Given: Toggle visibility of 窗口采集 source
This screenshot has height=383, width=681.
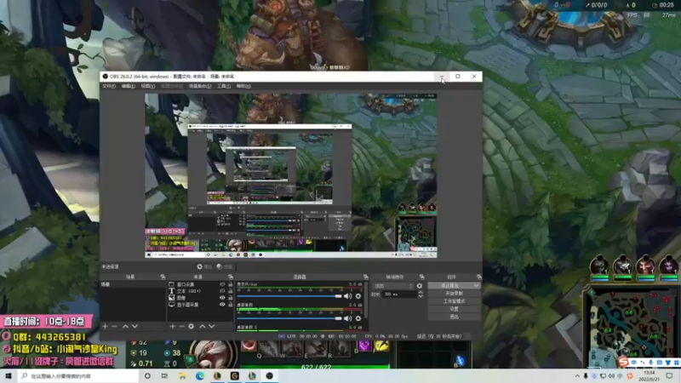Looking at the screenshot, I should [x=222, y=284].
